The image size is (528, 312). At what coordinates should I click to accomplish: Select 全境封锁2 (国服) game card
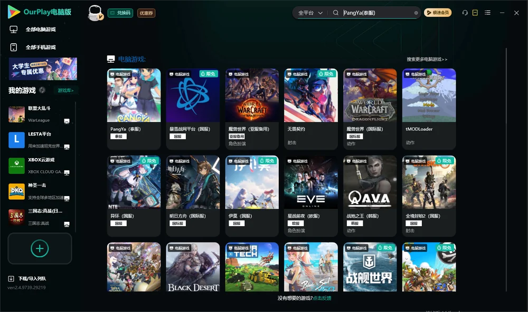point(429,196)
